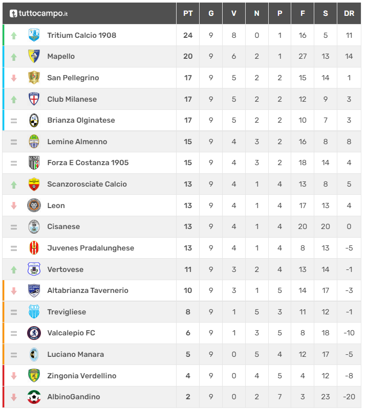Click the Leon team crest
The width and height of the screenshot is (367, 410).
[x=34, y=206]
